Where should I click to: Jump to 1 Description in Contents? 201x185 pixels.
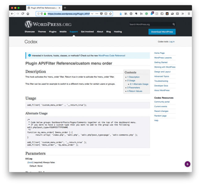(133, 77)
